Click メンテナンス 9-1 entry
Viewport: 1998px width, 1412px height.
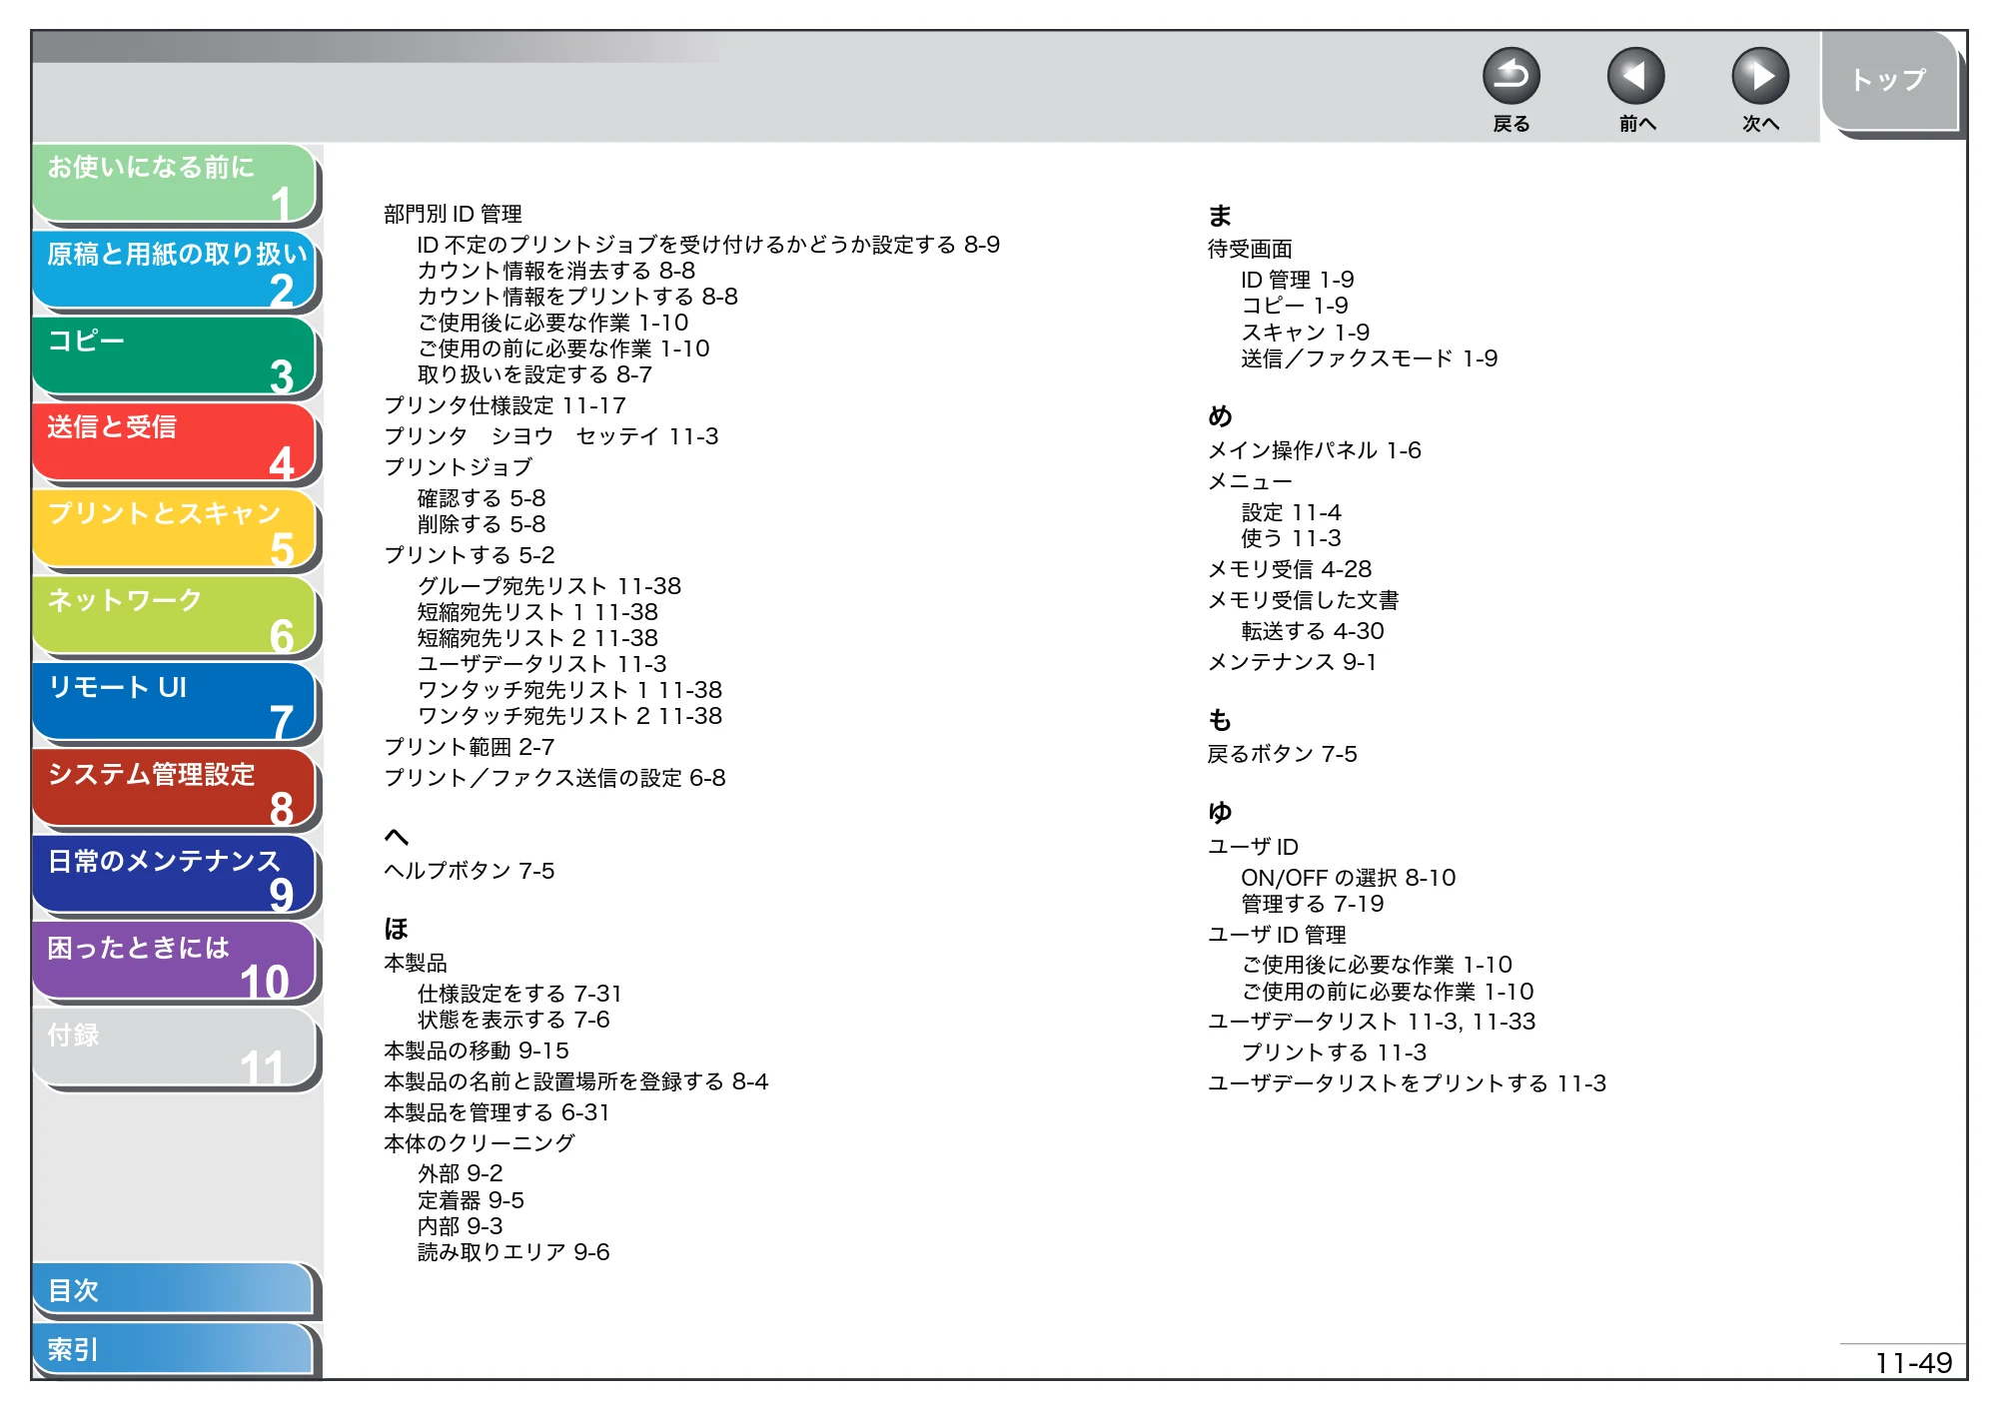(1293, 662)
